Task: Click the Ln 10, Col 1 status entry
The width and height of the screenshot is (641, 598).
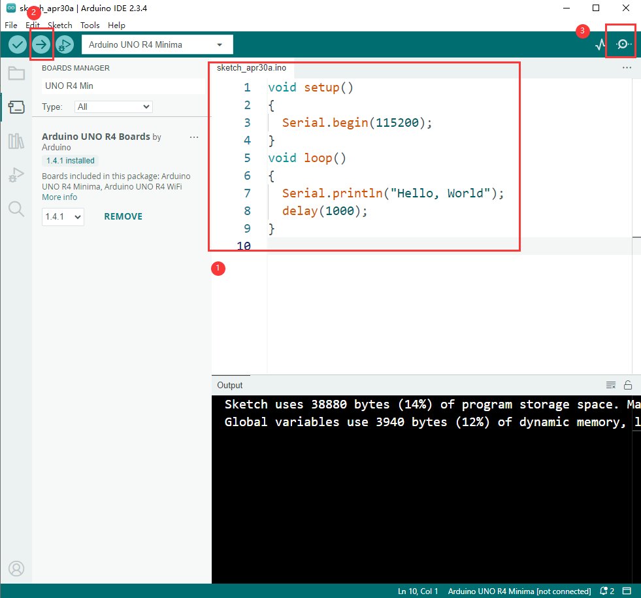Action: point(418,591)
